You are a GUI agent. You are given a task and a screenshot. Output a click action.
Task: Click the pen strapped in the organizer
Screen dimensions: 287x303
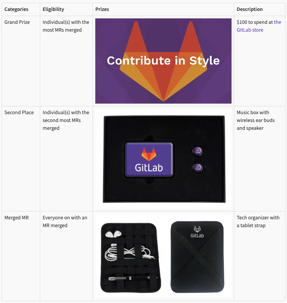pyautogui.click(x=129, y=278)
